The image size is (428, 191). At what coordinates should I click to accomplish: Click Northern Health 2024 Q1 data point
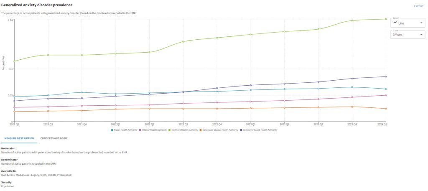point(385,19)
